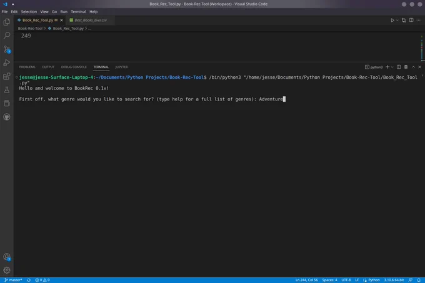
Task: Click the editor minimap scrollbar
Action: coord(422,47)
